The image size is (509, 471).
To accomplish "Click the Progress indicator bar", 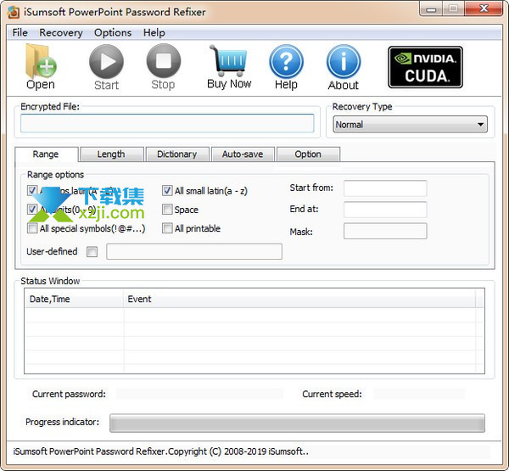I will (298, 423).
